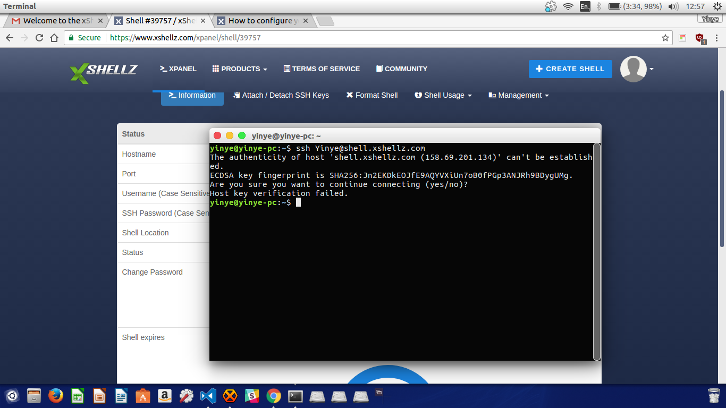Open clock showing 12:57
This screenshot has width=726, height=408.
point(695,6)
